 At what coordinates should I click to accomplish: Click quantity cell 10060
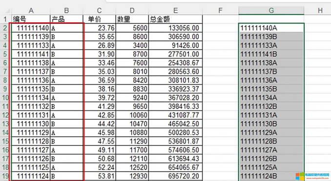pyautogui.click(x=132, y=115)
